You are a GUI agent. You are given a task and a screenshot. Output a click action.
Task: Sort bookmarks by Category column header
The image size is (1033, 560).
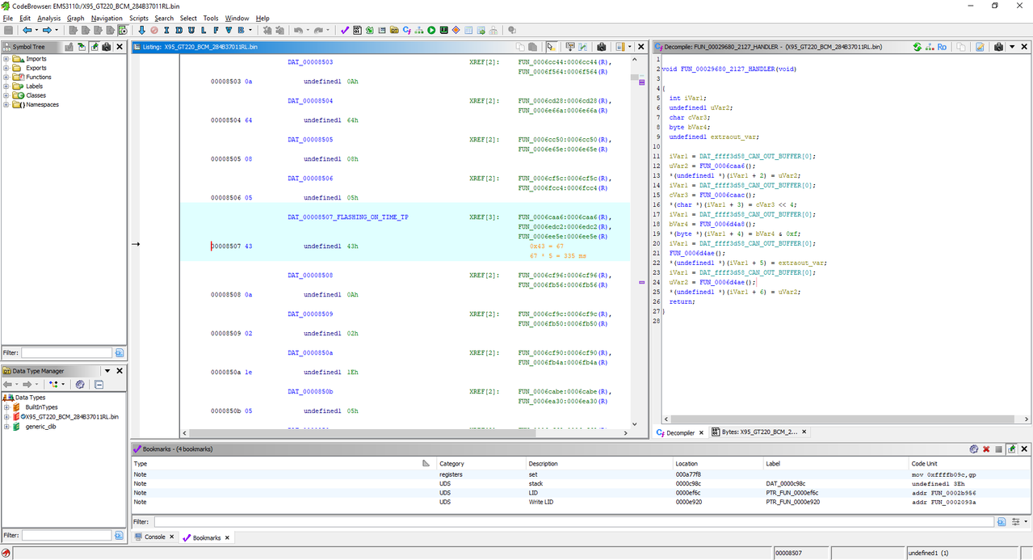point(480,464)
